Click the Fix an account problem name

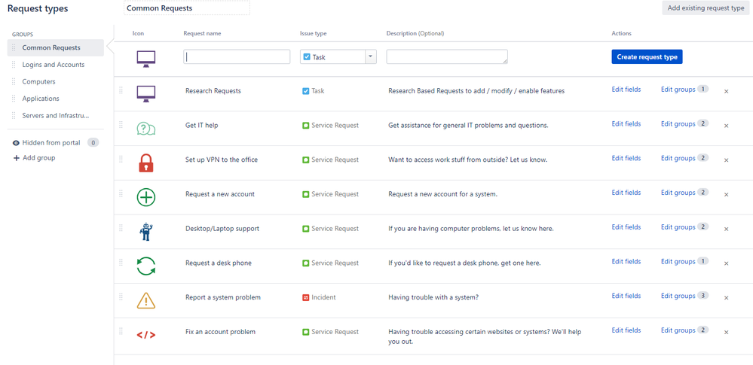click(220, 332)
